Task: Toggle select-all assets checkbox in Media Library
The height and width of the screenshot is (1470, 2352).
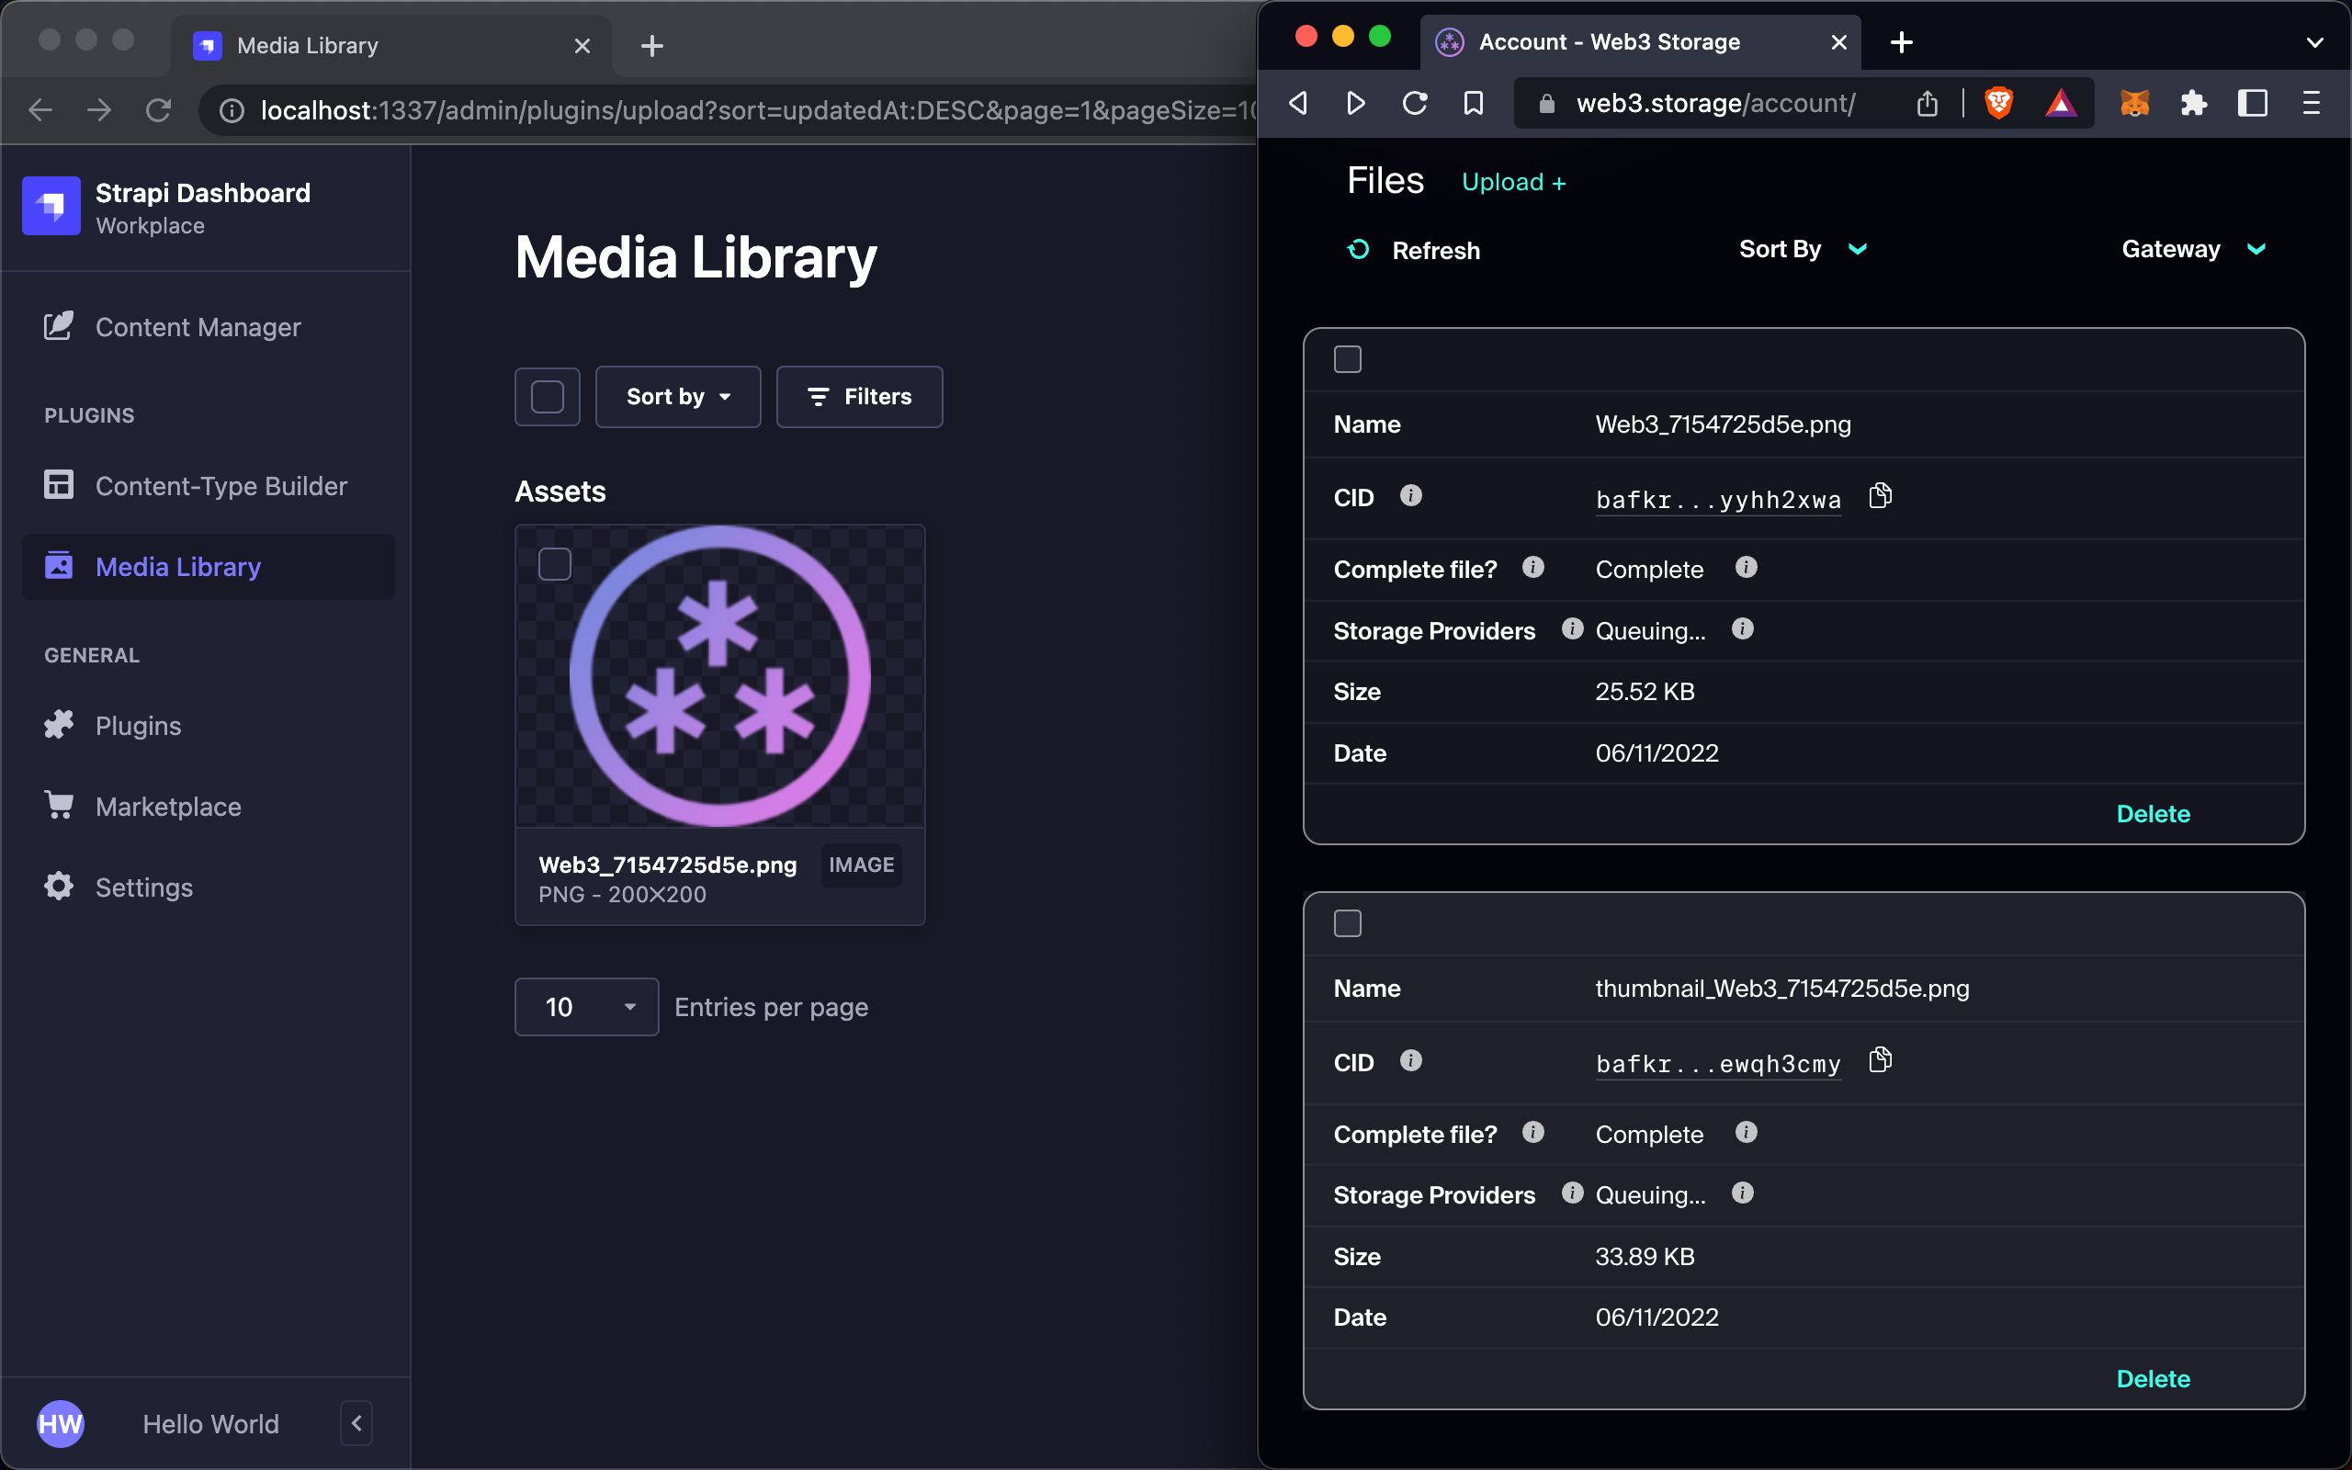Action: (x=548, y=397)
